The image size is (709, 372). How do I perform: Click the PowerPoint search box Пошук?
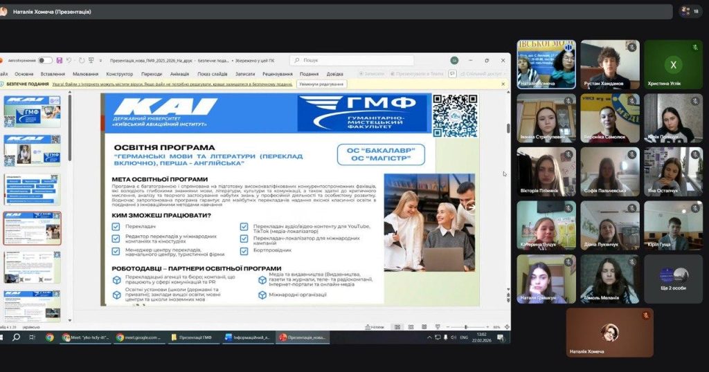[353, 61]
